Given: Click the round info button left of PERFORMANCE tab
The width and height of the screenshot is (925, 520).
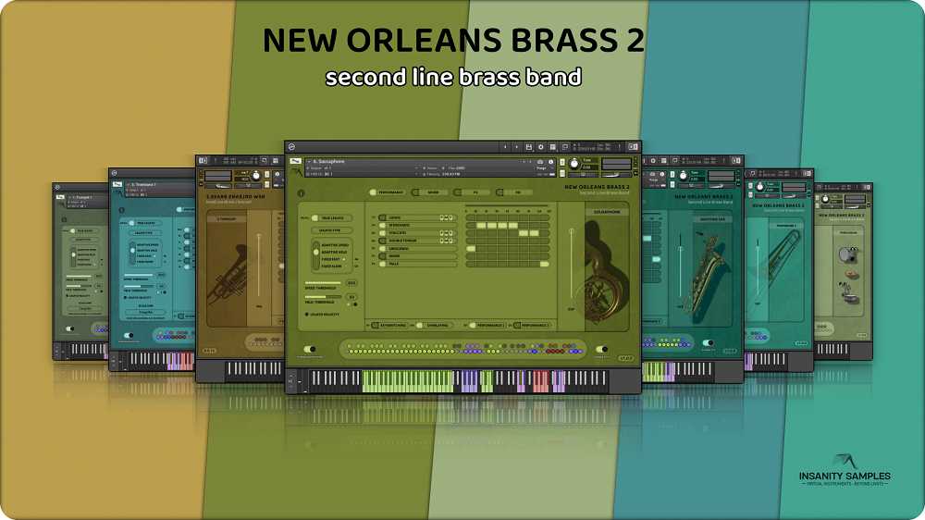Looking at the screenshot, I should (301, 193).
